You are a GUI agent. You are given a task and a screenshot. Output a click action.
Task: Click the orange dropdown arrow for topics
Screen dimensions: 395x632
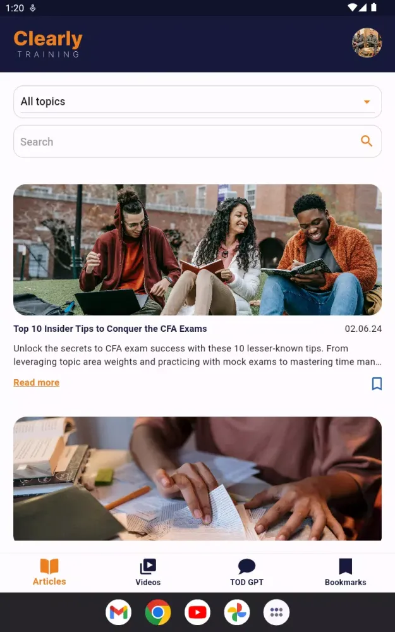tap(367, 102)
